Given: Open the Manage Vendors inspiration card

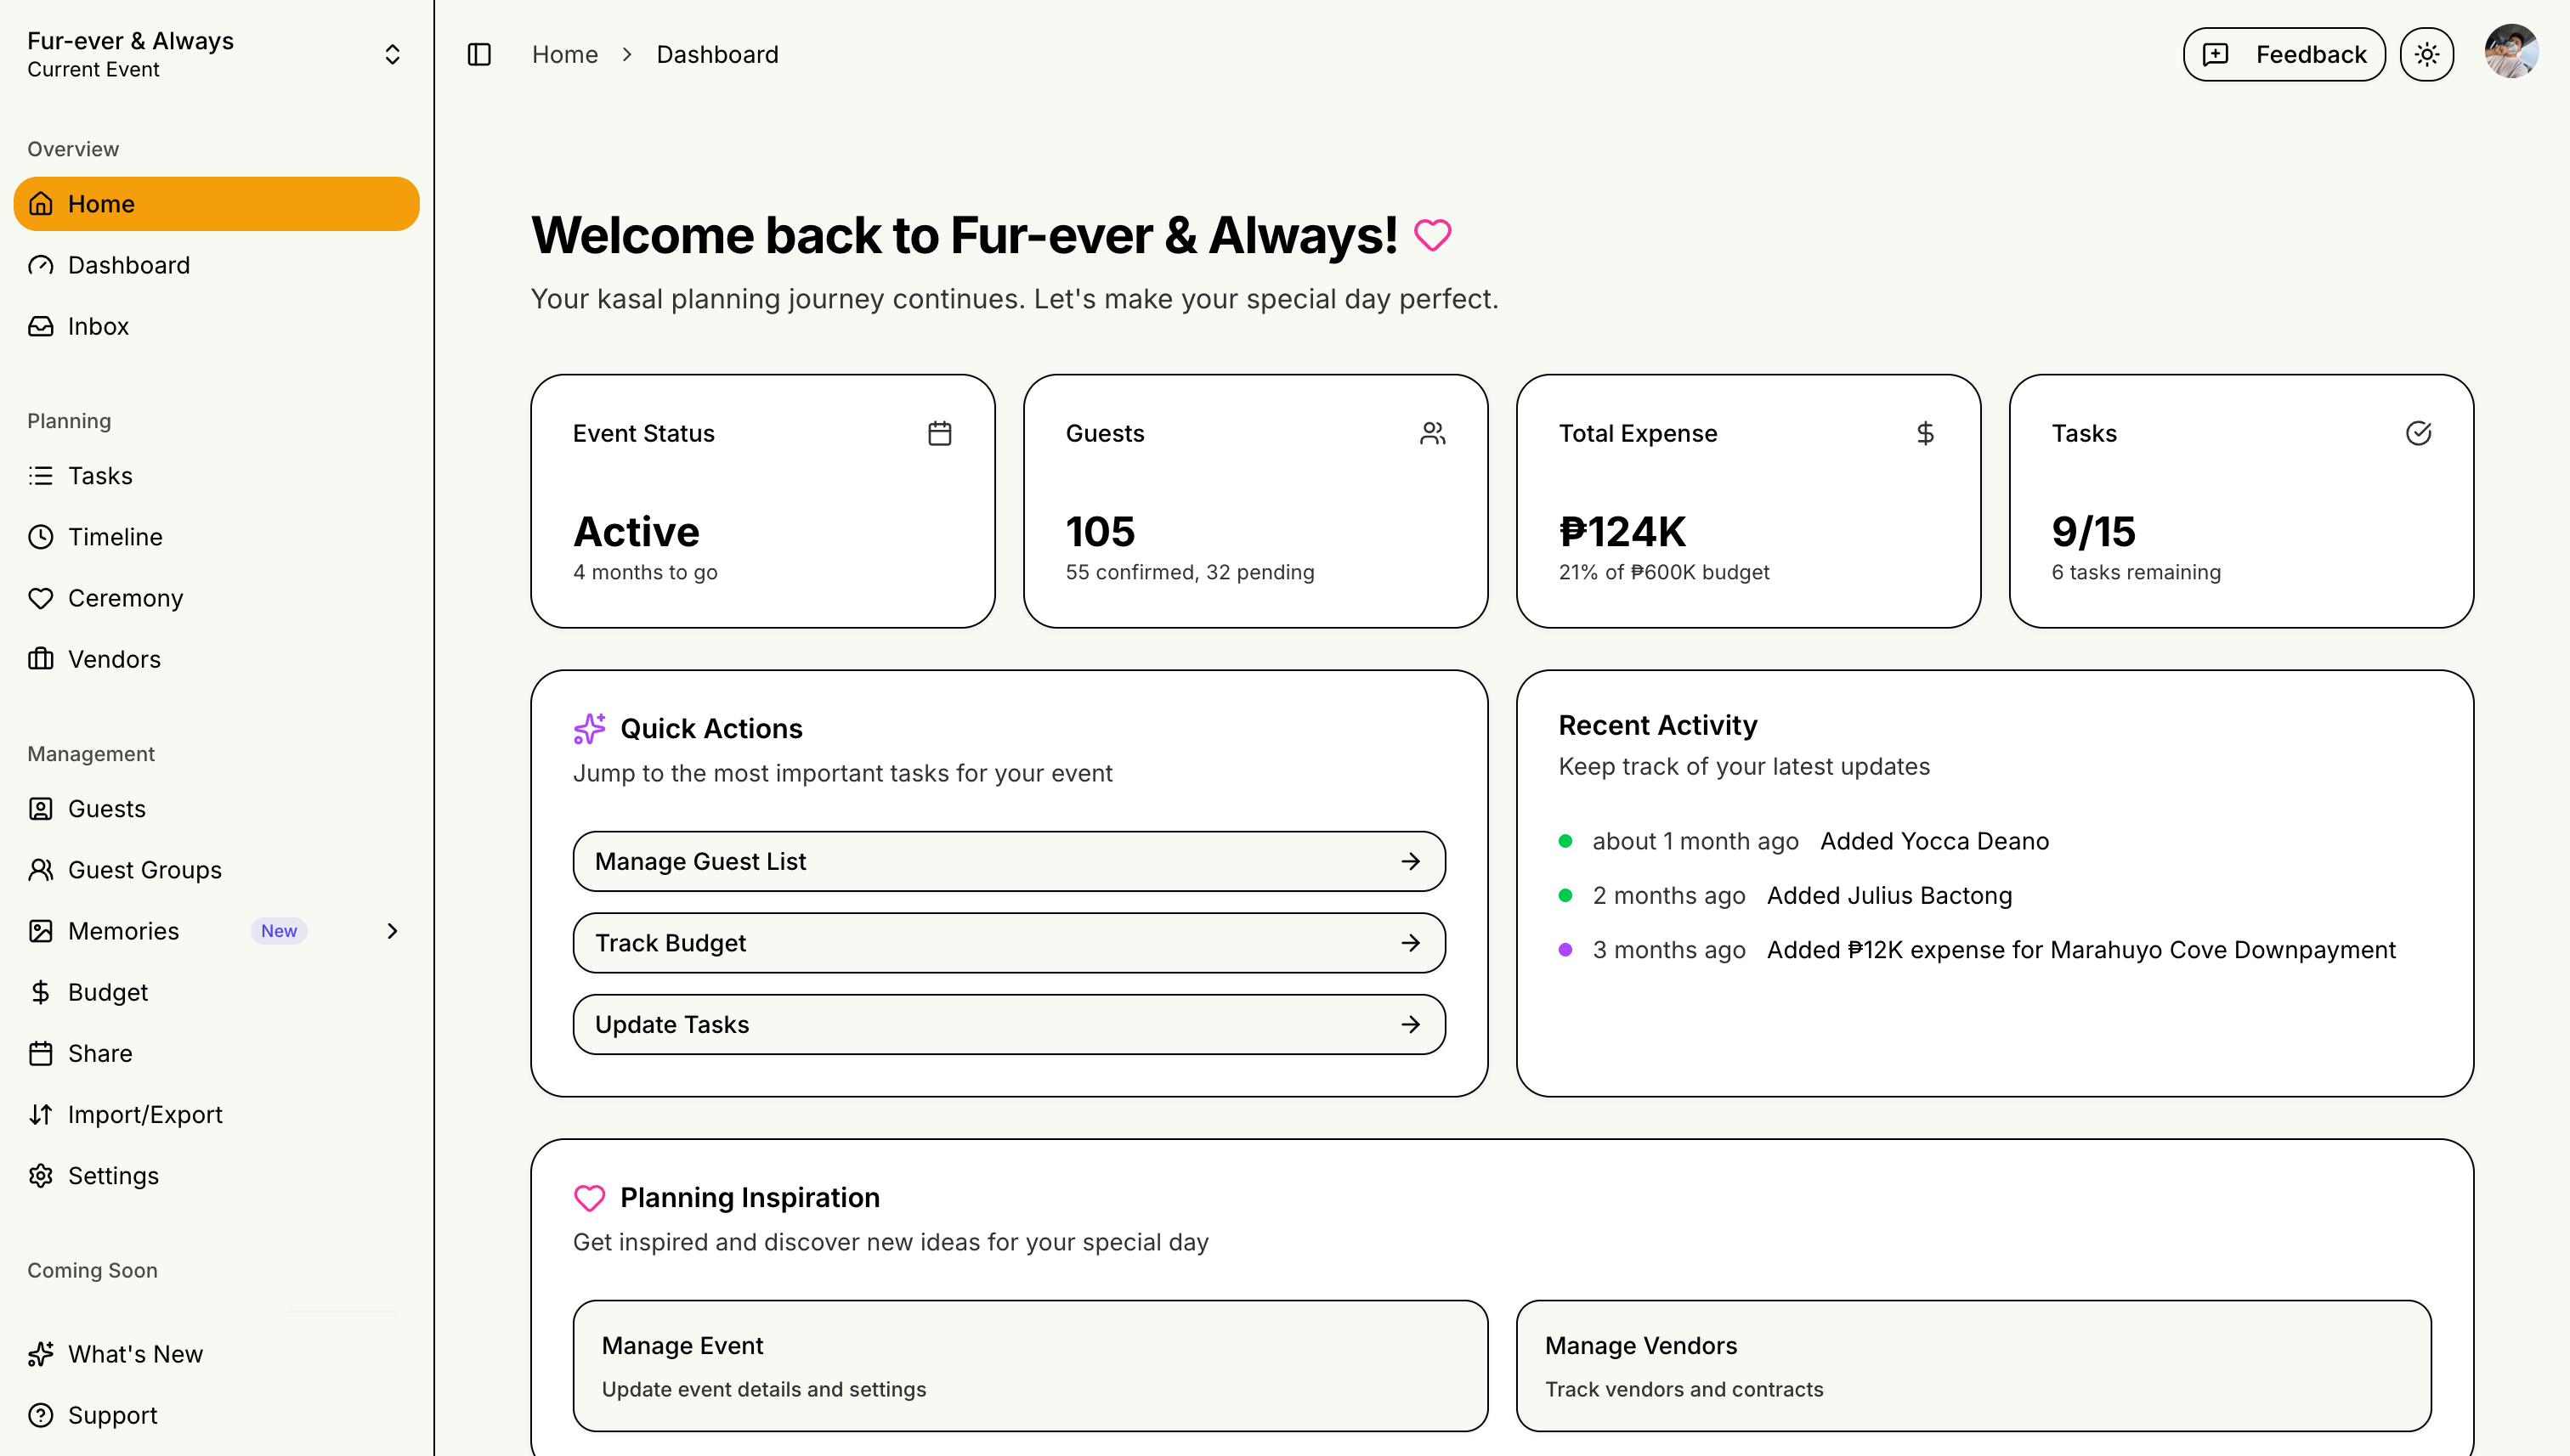Looking at the screenshot, I should [x=1973, y=1365].
